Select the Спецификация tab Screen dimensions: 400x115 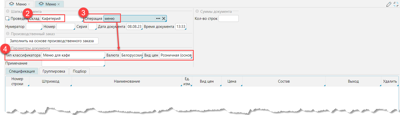(22, 71)
